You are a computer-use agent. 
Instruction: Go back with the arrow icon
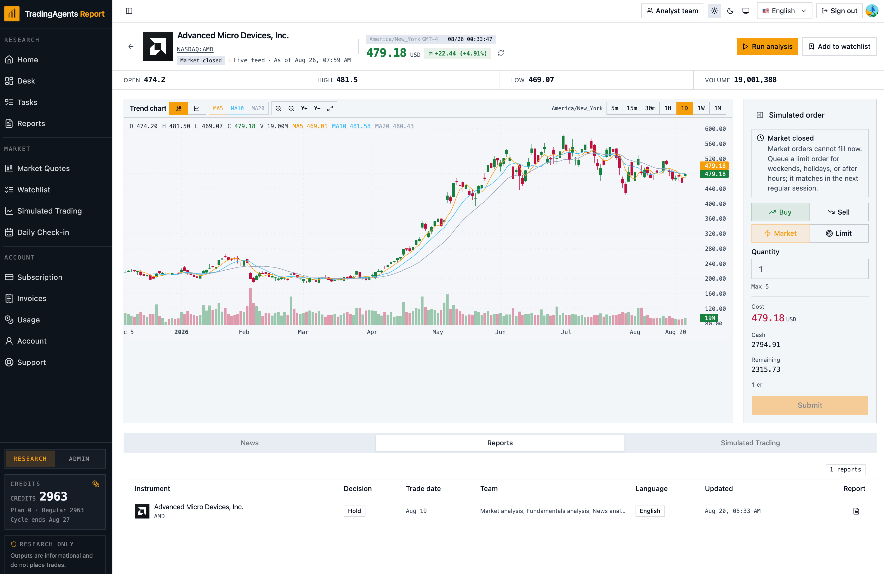[x=131, y=47]
